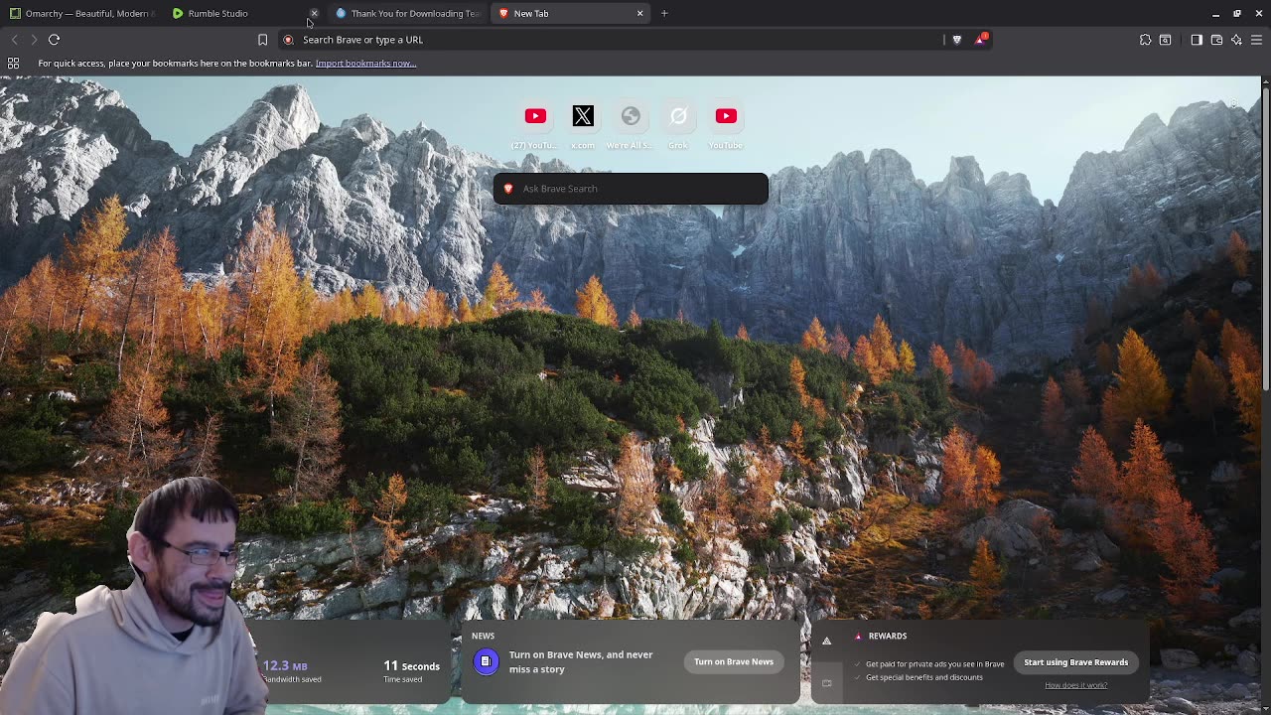
Task: Reload the current page
Action: coord(54,40)
